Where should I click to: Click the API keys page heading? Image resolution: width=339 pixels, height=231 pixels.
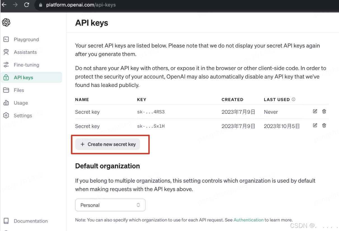click(x=91, y=23)
